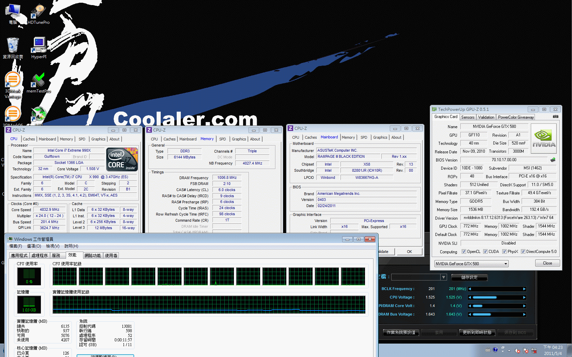Click the CPU-Z Memory window title icon
The height and width of the screenshot is (357, 572).
point(149,130)
